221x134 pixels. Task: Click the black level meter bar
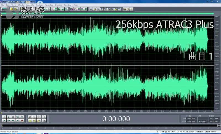click(x=110, y=125)
